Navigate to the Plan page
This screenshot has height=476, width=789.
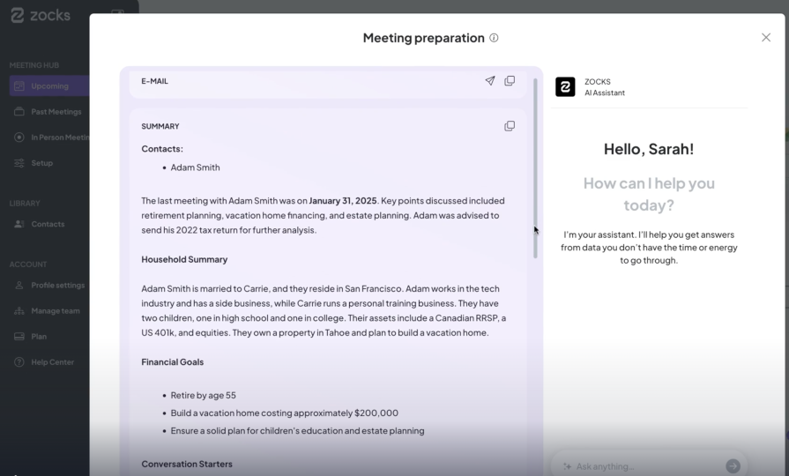click(x=39, y=337)
